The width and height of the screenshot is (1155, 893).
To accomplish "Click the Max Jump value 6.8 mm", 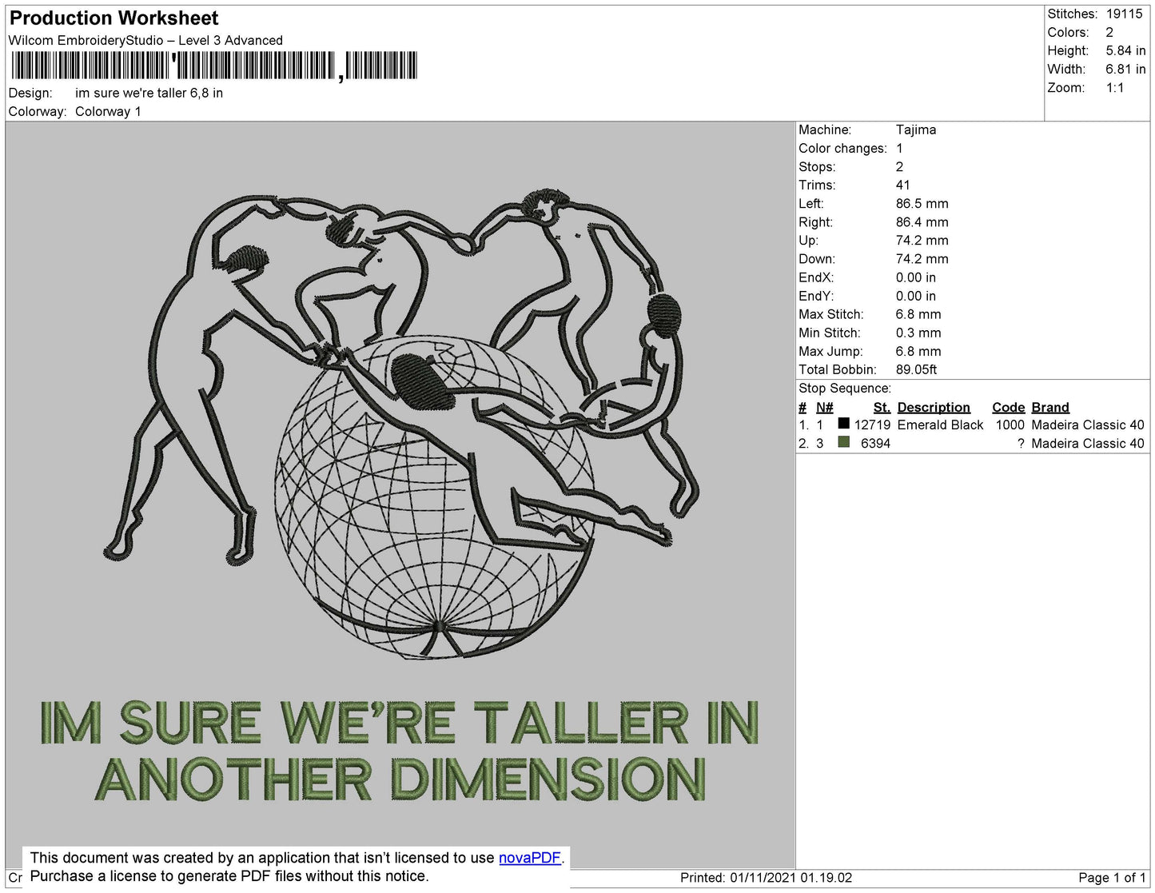I will point(918,351).
